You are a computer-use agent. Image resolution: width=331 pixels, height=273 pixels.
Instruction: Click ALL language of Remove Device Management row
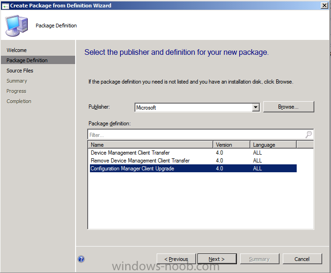pos(258,161)
